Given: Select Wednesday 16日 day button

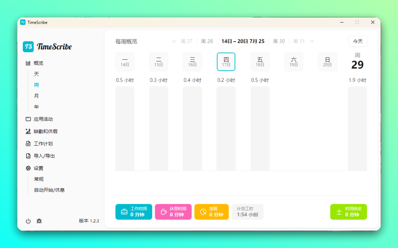Looking at the screenshot, I should [x=192, y=62].
